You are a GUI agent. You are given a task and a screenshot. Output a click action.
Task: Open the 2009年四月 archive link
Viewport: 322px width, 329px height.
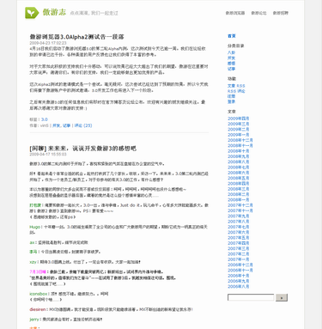pyautogui.click(x=239, y=119)
